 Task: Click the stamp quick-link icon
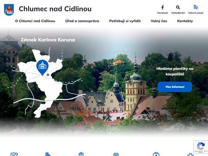(x=48, y=154)
